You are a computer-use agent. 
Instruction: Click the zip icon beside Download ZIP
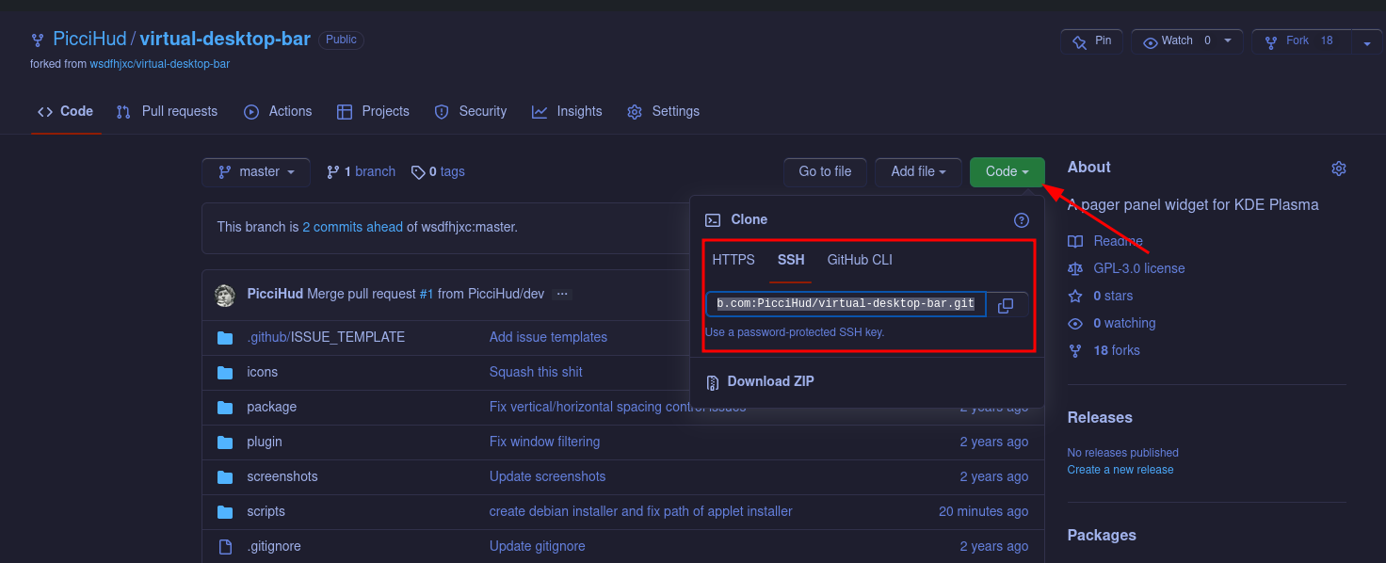713,381
